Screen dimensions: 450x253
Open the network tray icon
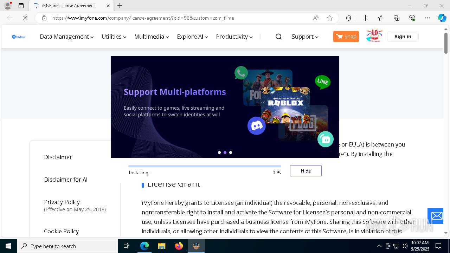point(396,246)
